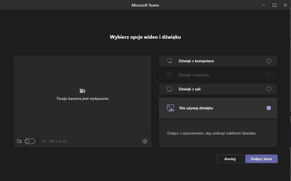Click the Dźwięk z telefonu radio button

(268, 75)
